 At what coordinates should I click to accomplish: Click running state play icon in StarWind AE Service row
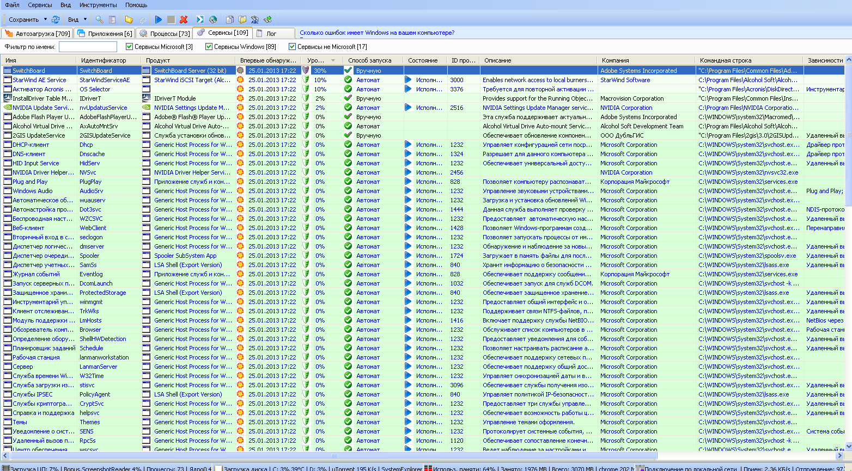[x=409, y=80]
